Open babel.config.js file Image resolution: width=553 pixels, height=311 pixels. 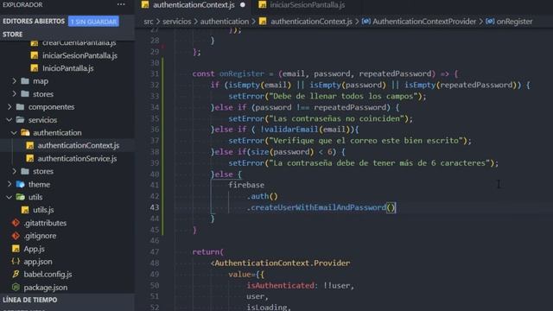click(48, 275)
